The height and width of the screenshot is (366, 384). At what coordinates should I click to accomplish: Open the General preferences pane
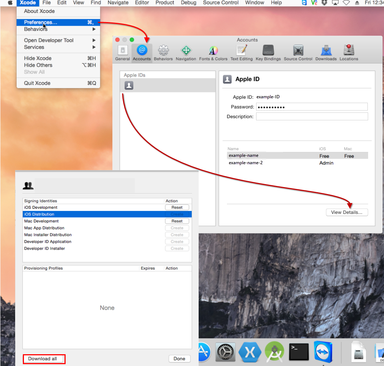123,52
